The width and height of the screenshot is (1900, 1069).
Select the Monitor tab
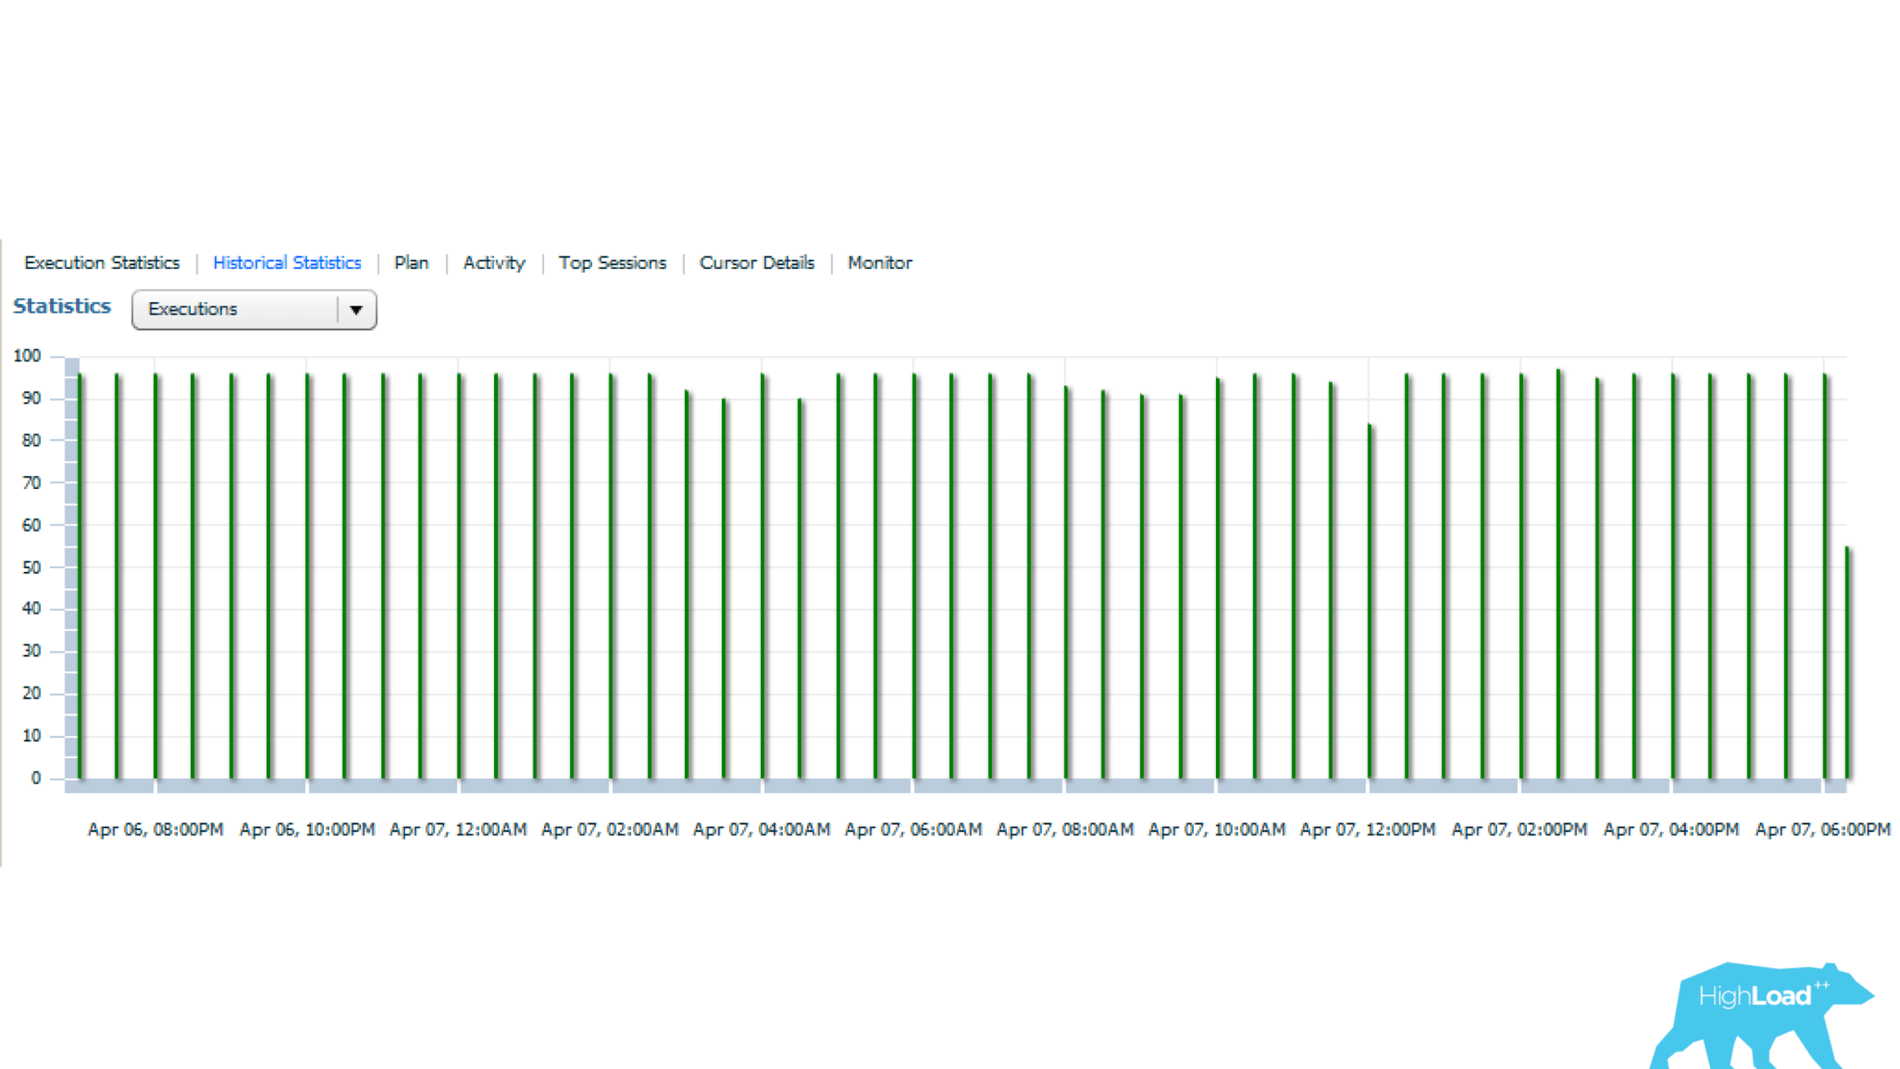click(881, 261)
